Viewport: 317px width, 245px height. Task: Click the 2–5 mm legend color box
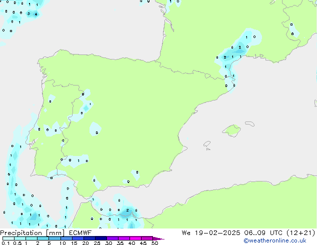coord(43,238)
